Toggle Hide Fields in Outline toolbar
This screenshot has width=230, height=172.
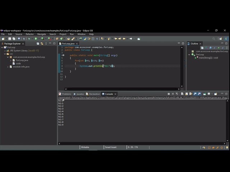(210, 48)
